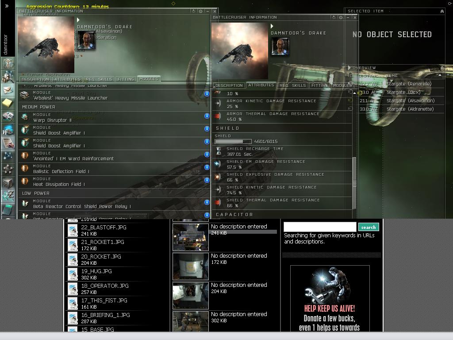Click the Shield Recharge Time hourglass icon
The width and height of the screenshot is (453, 340).
pos(219,151)
